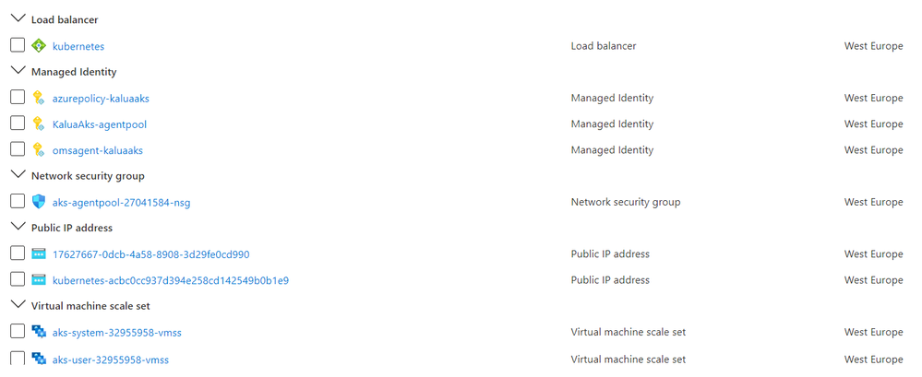The width and height of the screenshot is (922, 377).
Task: Click the public IP icon beside 17627667-0dcb
Action: [38, 254]
